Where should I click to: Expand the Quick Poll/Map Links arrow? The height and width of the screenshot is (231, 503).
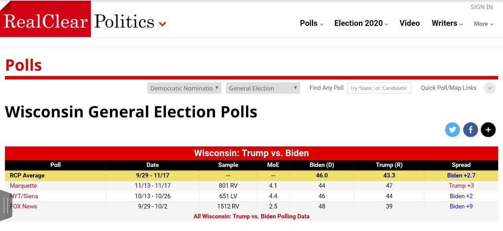pos(490,88)
